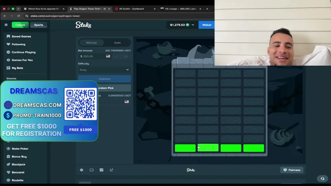Open the hamburger sidebar menu
Screen dimensions: 331x186
click(6, 25)
